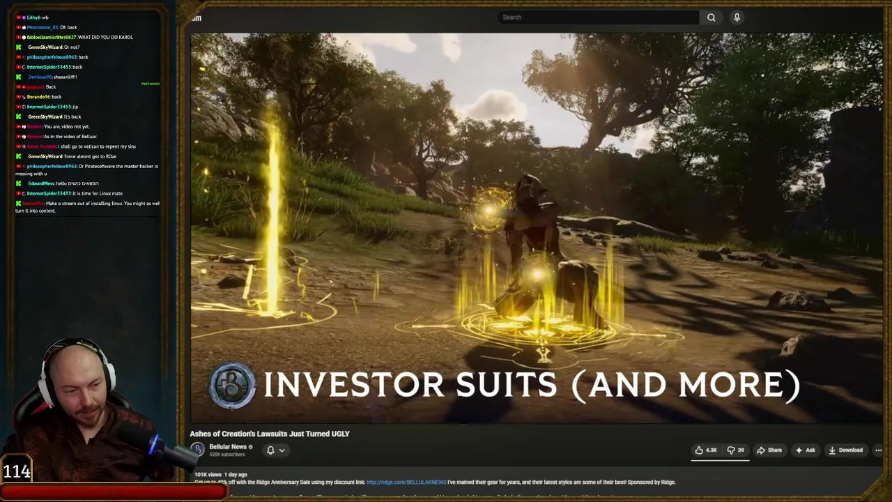Open Bellular News channel avatar
The image size is (892, 502).
coord(197,450)
